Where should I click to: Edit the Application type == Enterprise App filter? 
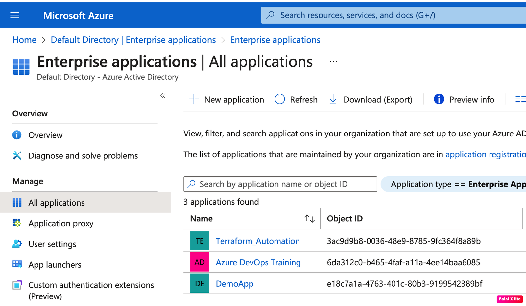[x=454, y=184]
